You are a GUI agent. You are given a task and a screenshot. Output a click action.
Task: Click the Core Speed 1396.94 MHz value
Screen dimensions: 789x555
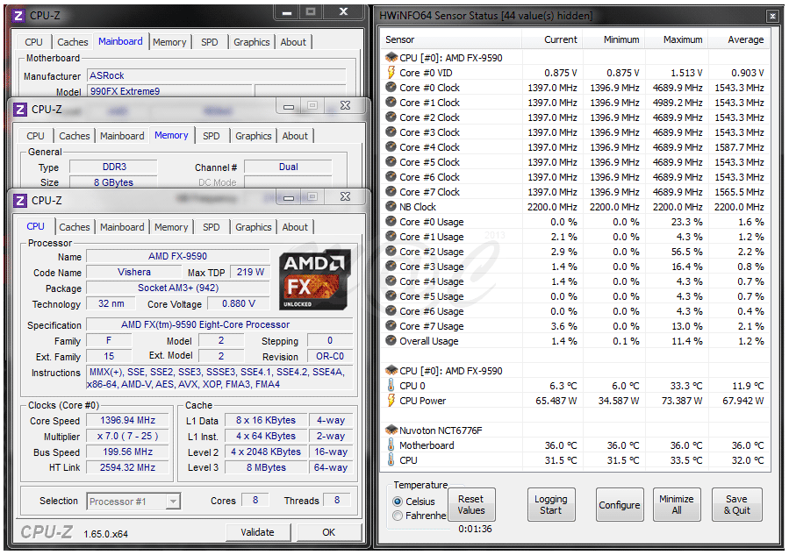point(127,420)
